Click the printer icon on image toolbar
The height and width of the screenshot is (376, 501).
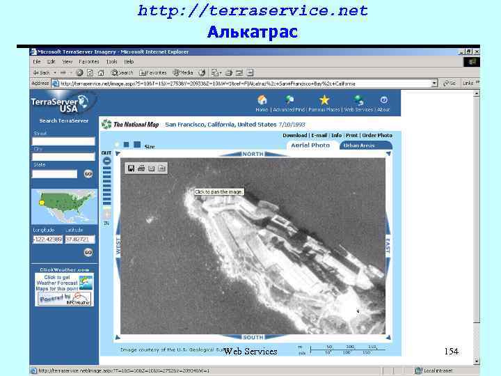[x=141, y=169]
